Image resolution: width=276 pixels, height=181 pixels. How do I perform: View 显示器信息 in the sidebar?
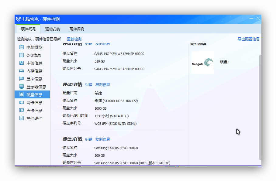click(33, 87)
